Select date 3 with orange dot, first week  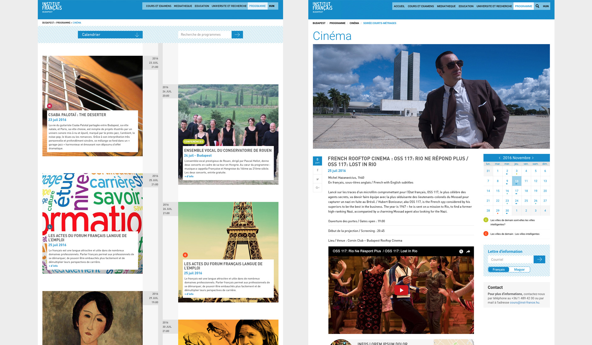click(x=516, y=171)
